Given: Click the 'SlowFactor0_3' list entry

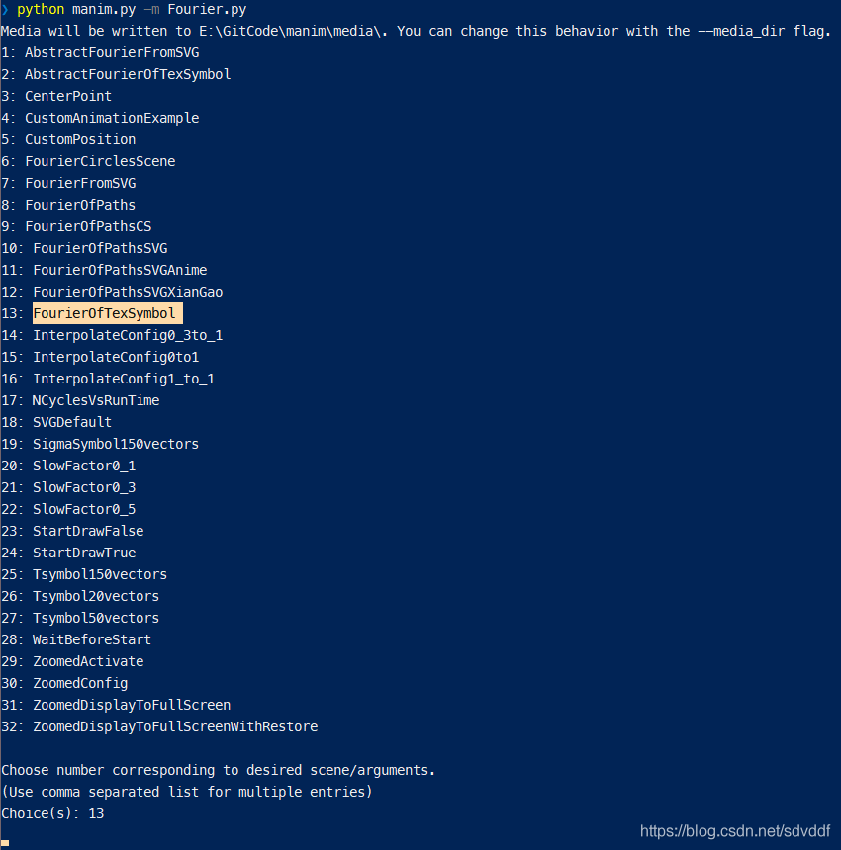Looking at the screenshot, I should click(84, 487).
